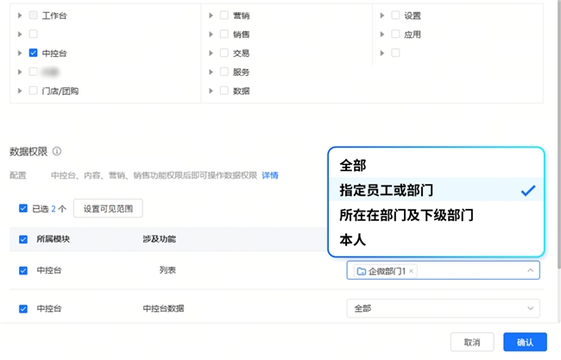561x360 pixels.
Task: Toggle the 所属模块 header select-all checkbox
Action: [23, 239]
